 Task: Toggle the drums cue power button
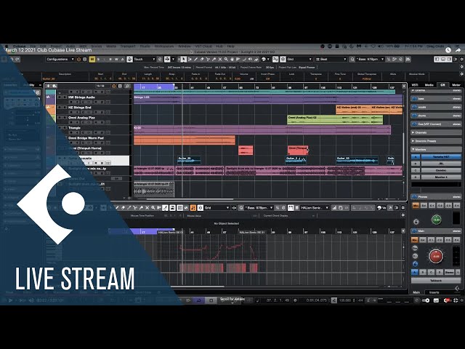(x=414, y=116)
